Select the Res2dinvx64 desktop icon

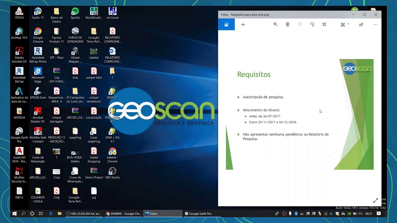[x=94, y=13]
